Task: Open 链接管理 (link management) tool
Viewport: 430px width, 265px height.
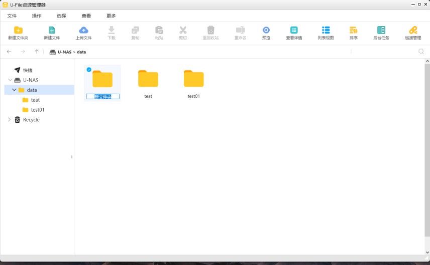Action: (x=413, y=31)
